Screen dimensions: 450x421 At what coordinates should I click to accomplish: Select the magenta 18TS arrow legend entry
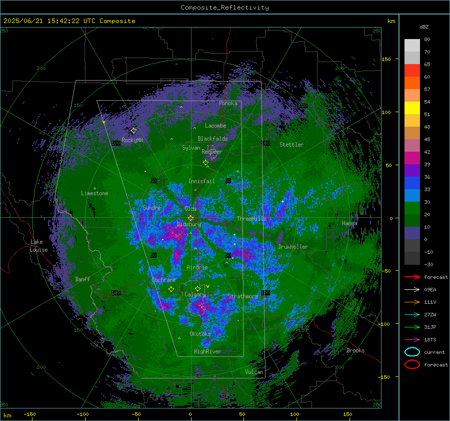click(412, 340)
